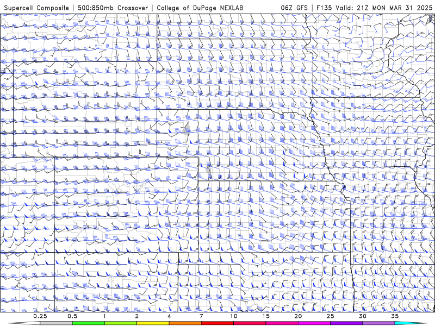Image resolution: width=435 pixels, height=326 pixels.
Task: Click the College of DuPage NEXLAB label
Action: click(x=200, y=8)
